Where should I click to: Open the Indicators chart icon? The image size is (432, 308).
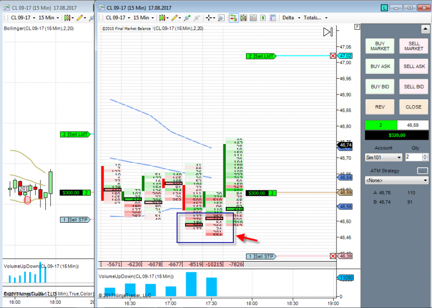(x=253, y=18)
